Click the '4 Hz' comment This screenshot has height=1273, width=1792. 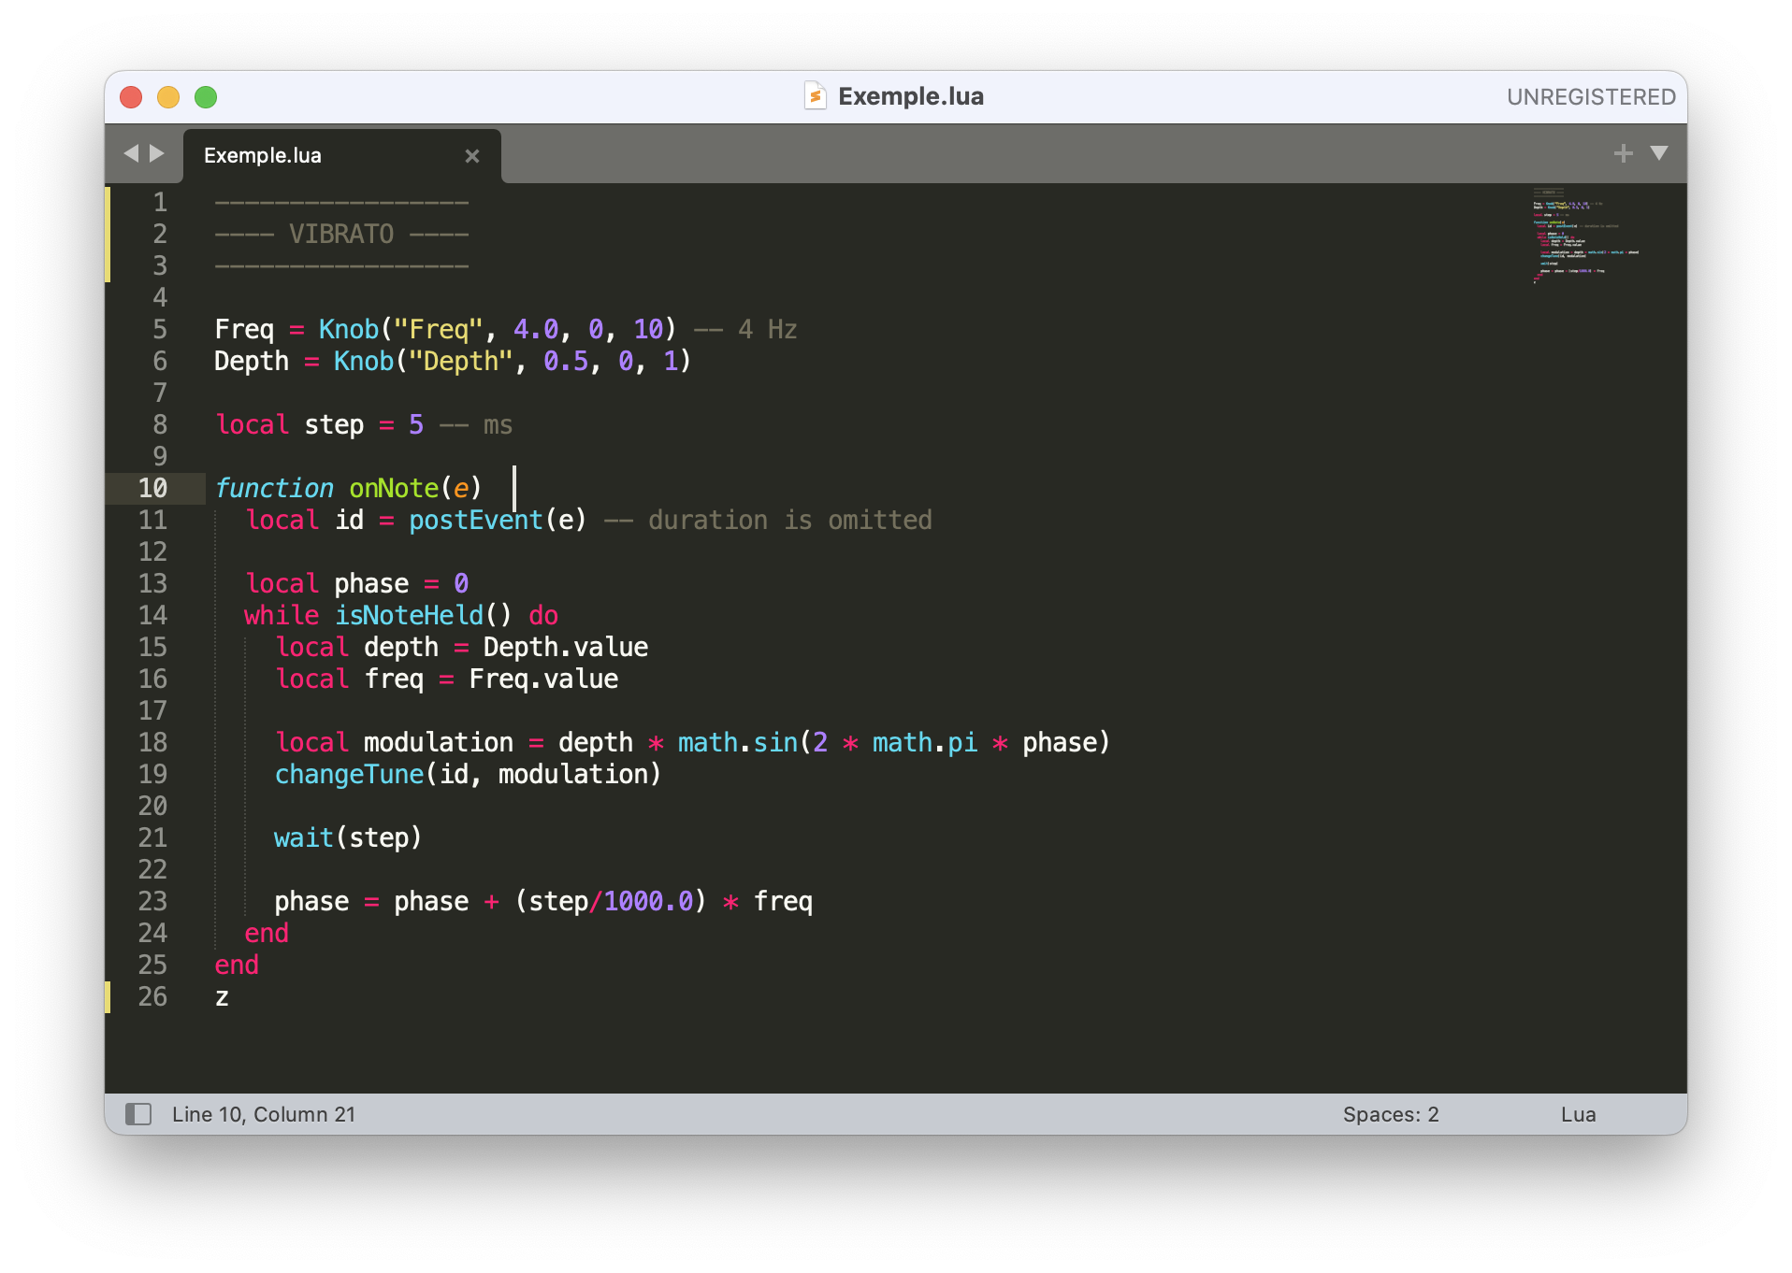pyautogui.click(x=745, y=329)
